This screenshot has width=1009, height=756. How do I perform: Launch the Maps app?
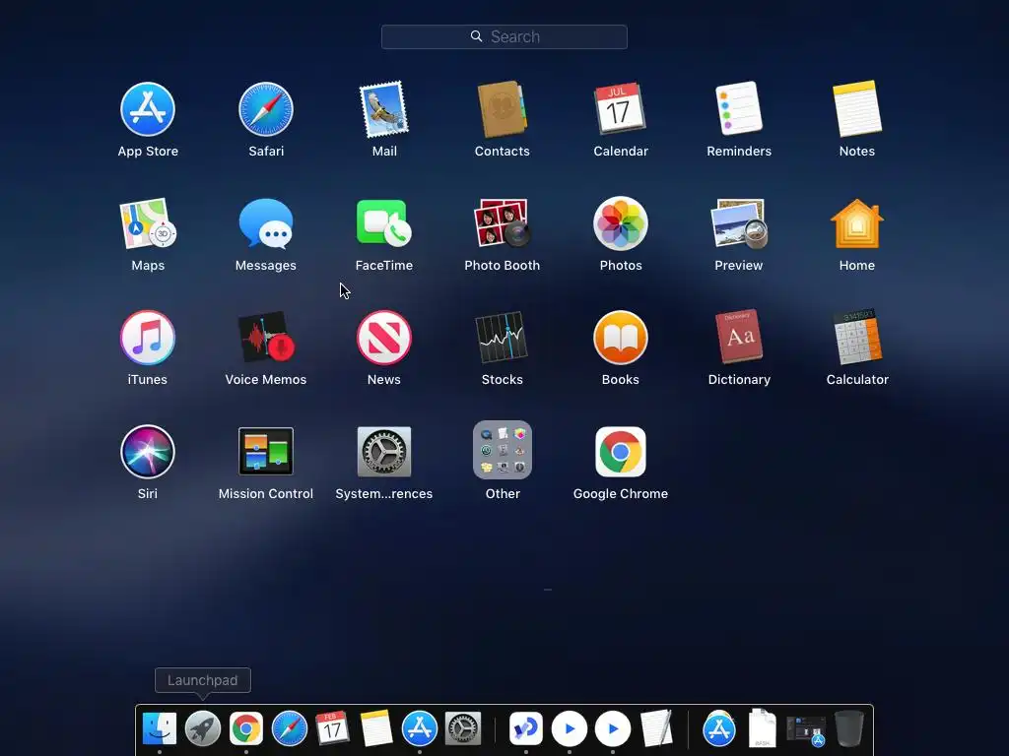(148, 223)
